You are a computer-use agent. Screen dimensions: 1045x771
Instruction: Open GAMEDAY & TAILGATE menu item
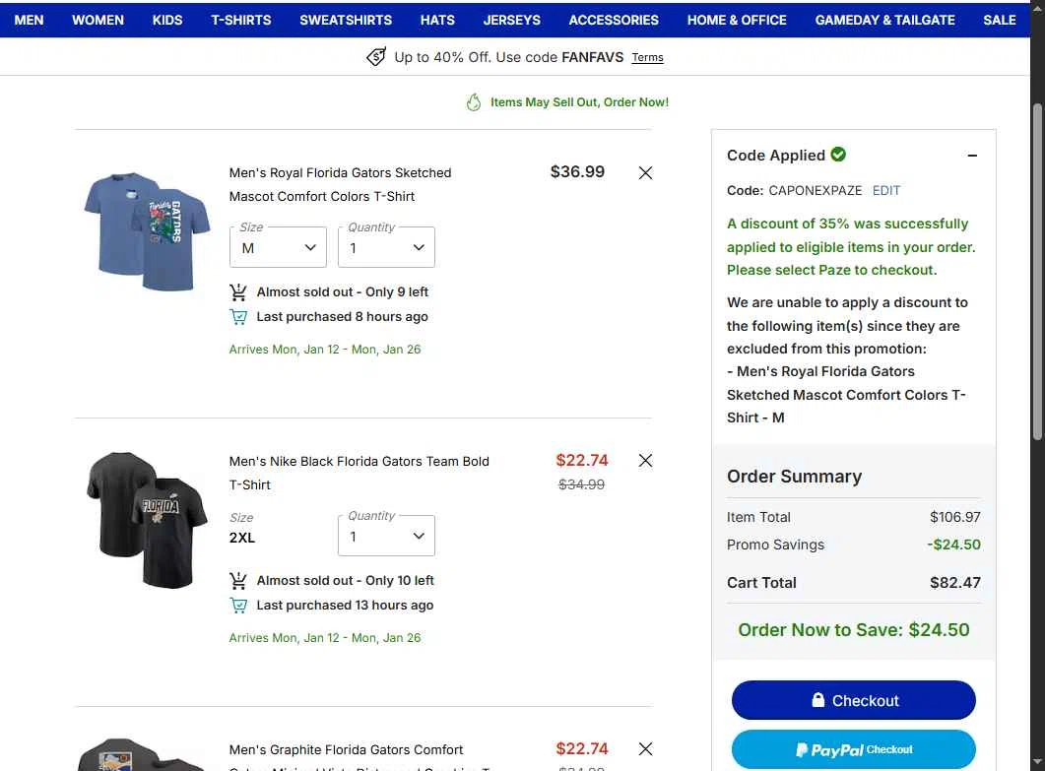click(x=885, y=20)
